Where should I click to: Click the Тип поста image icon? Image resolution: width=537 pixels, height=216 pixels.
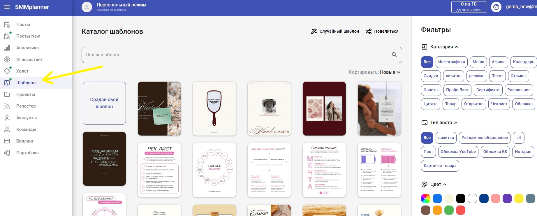[x=425, y=123]
